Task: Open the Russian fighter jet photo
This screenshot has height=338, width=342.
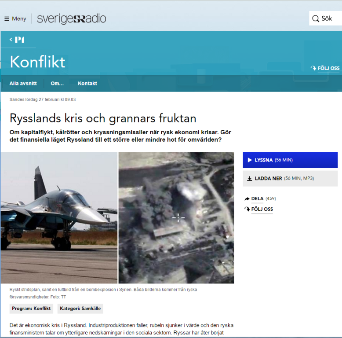Action: tap(59, 217)
